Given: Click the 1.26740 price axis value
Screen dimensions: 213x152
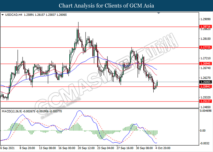Looking at the screenshot, I should pyautogui.click(x=205, y=68).
